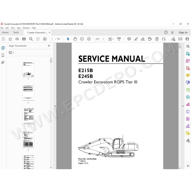
Task: Click document scrollbar down arrow
Action: (180, 168)
